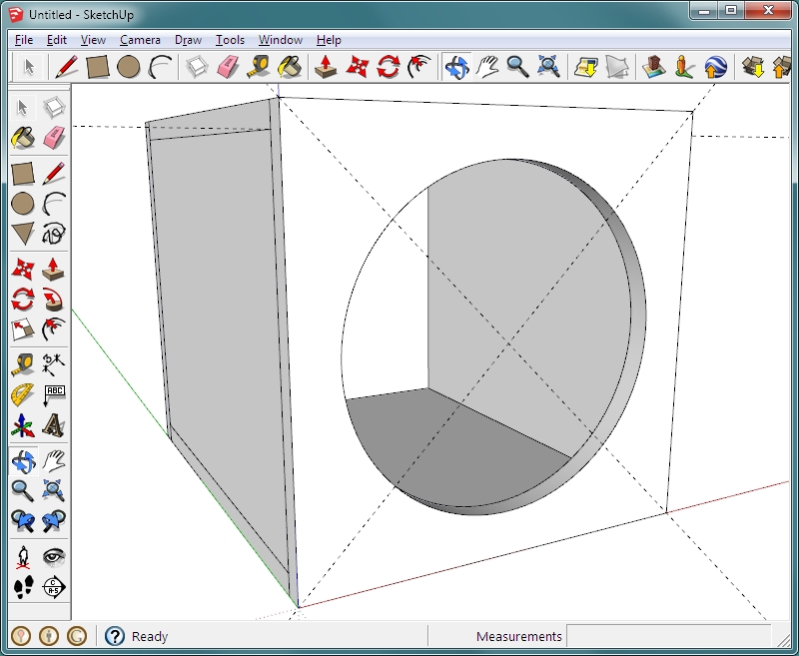Select the Freehand scribble tool
Image resolution: width=799 pixels, height=656 pixels.
54,234
